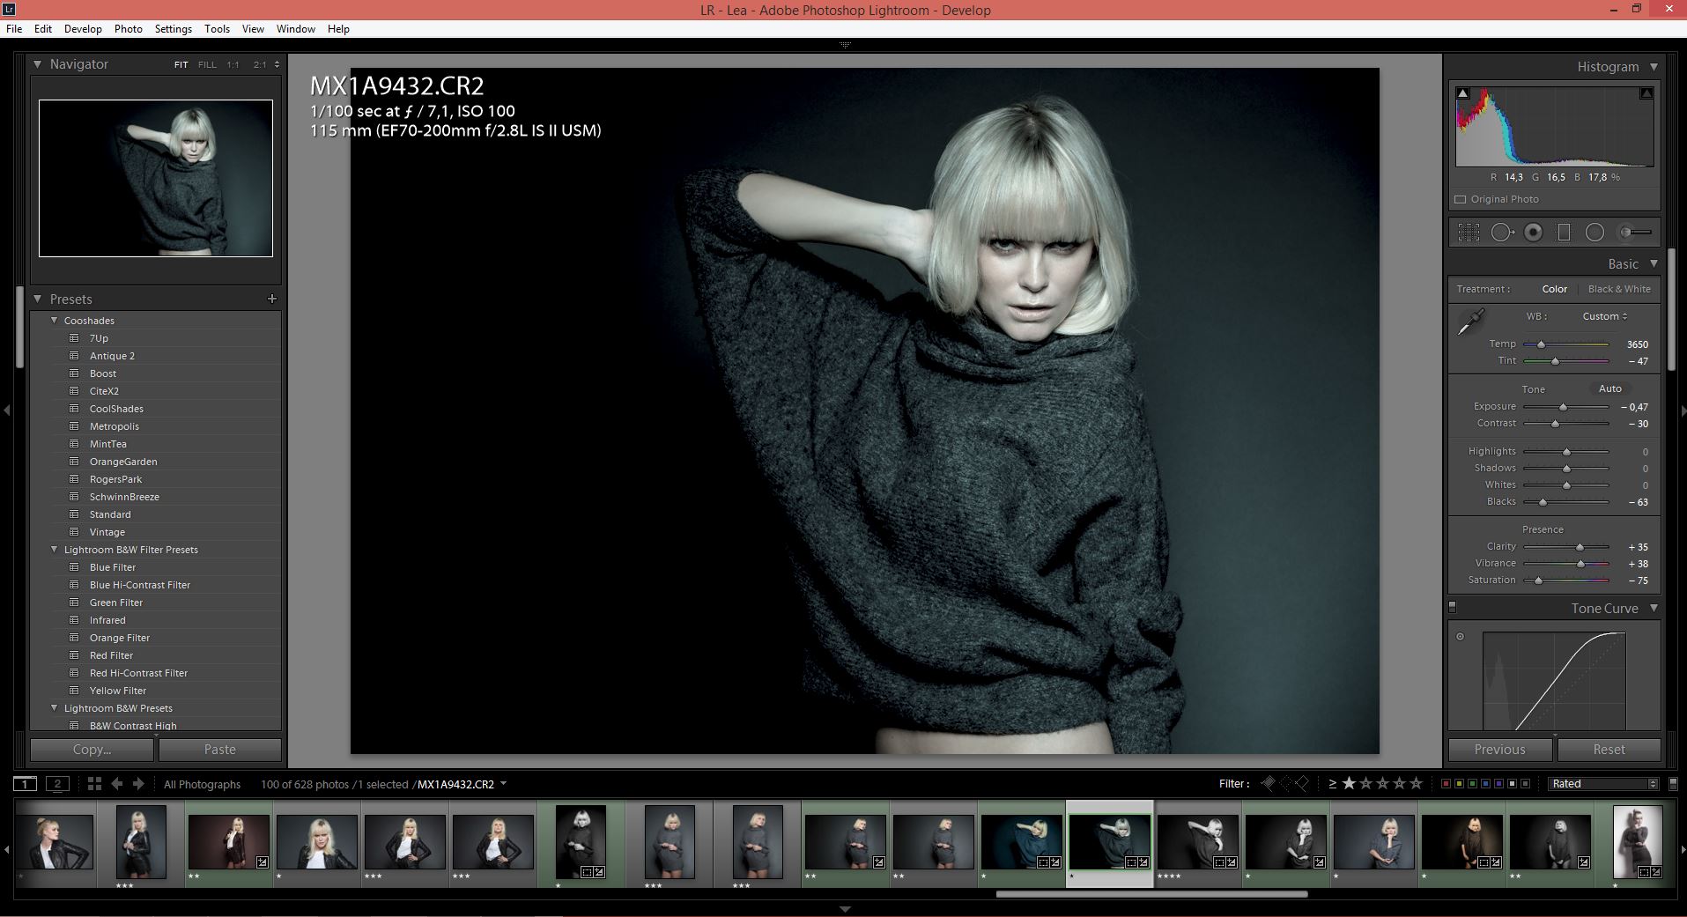
Task: Adjust the Exposure slider
Action: (x=1564, y=407)
